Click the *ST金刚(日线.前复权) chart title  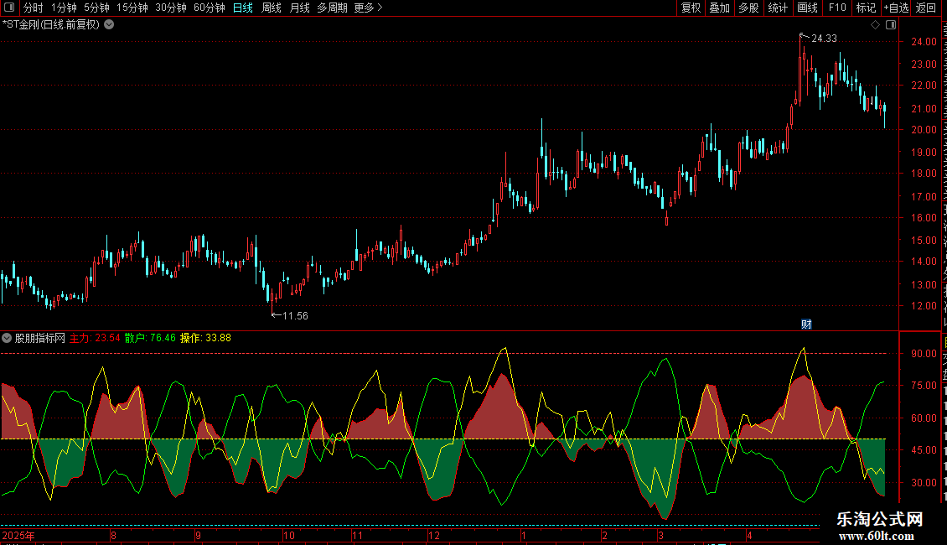(x=51, y=25)
